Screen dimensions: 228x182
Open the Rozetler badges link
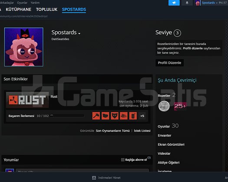point(164,95)
